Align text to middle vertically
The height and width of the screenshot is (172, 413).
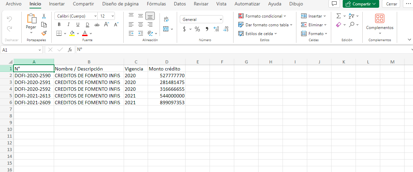(141, 16)
